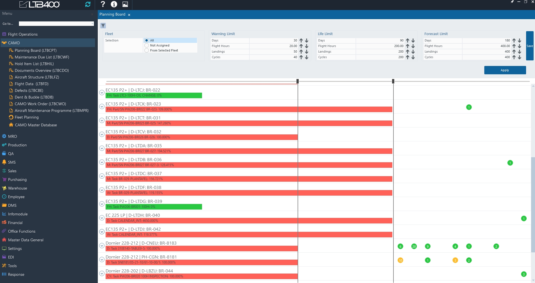This screenshot has height=283, width=535.
Task: Expand the D-CNEU BR-8183 Dornier row
Action: (102, 246)
